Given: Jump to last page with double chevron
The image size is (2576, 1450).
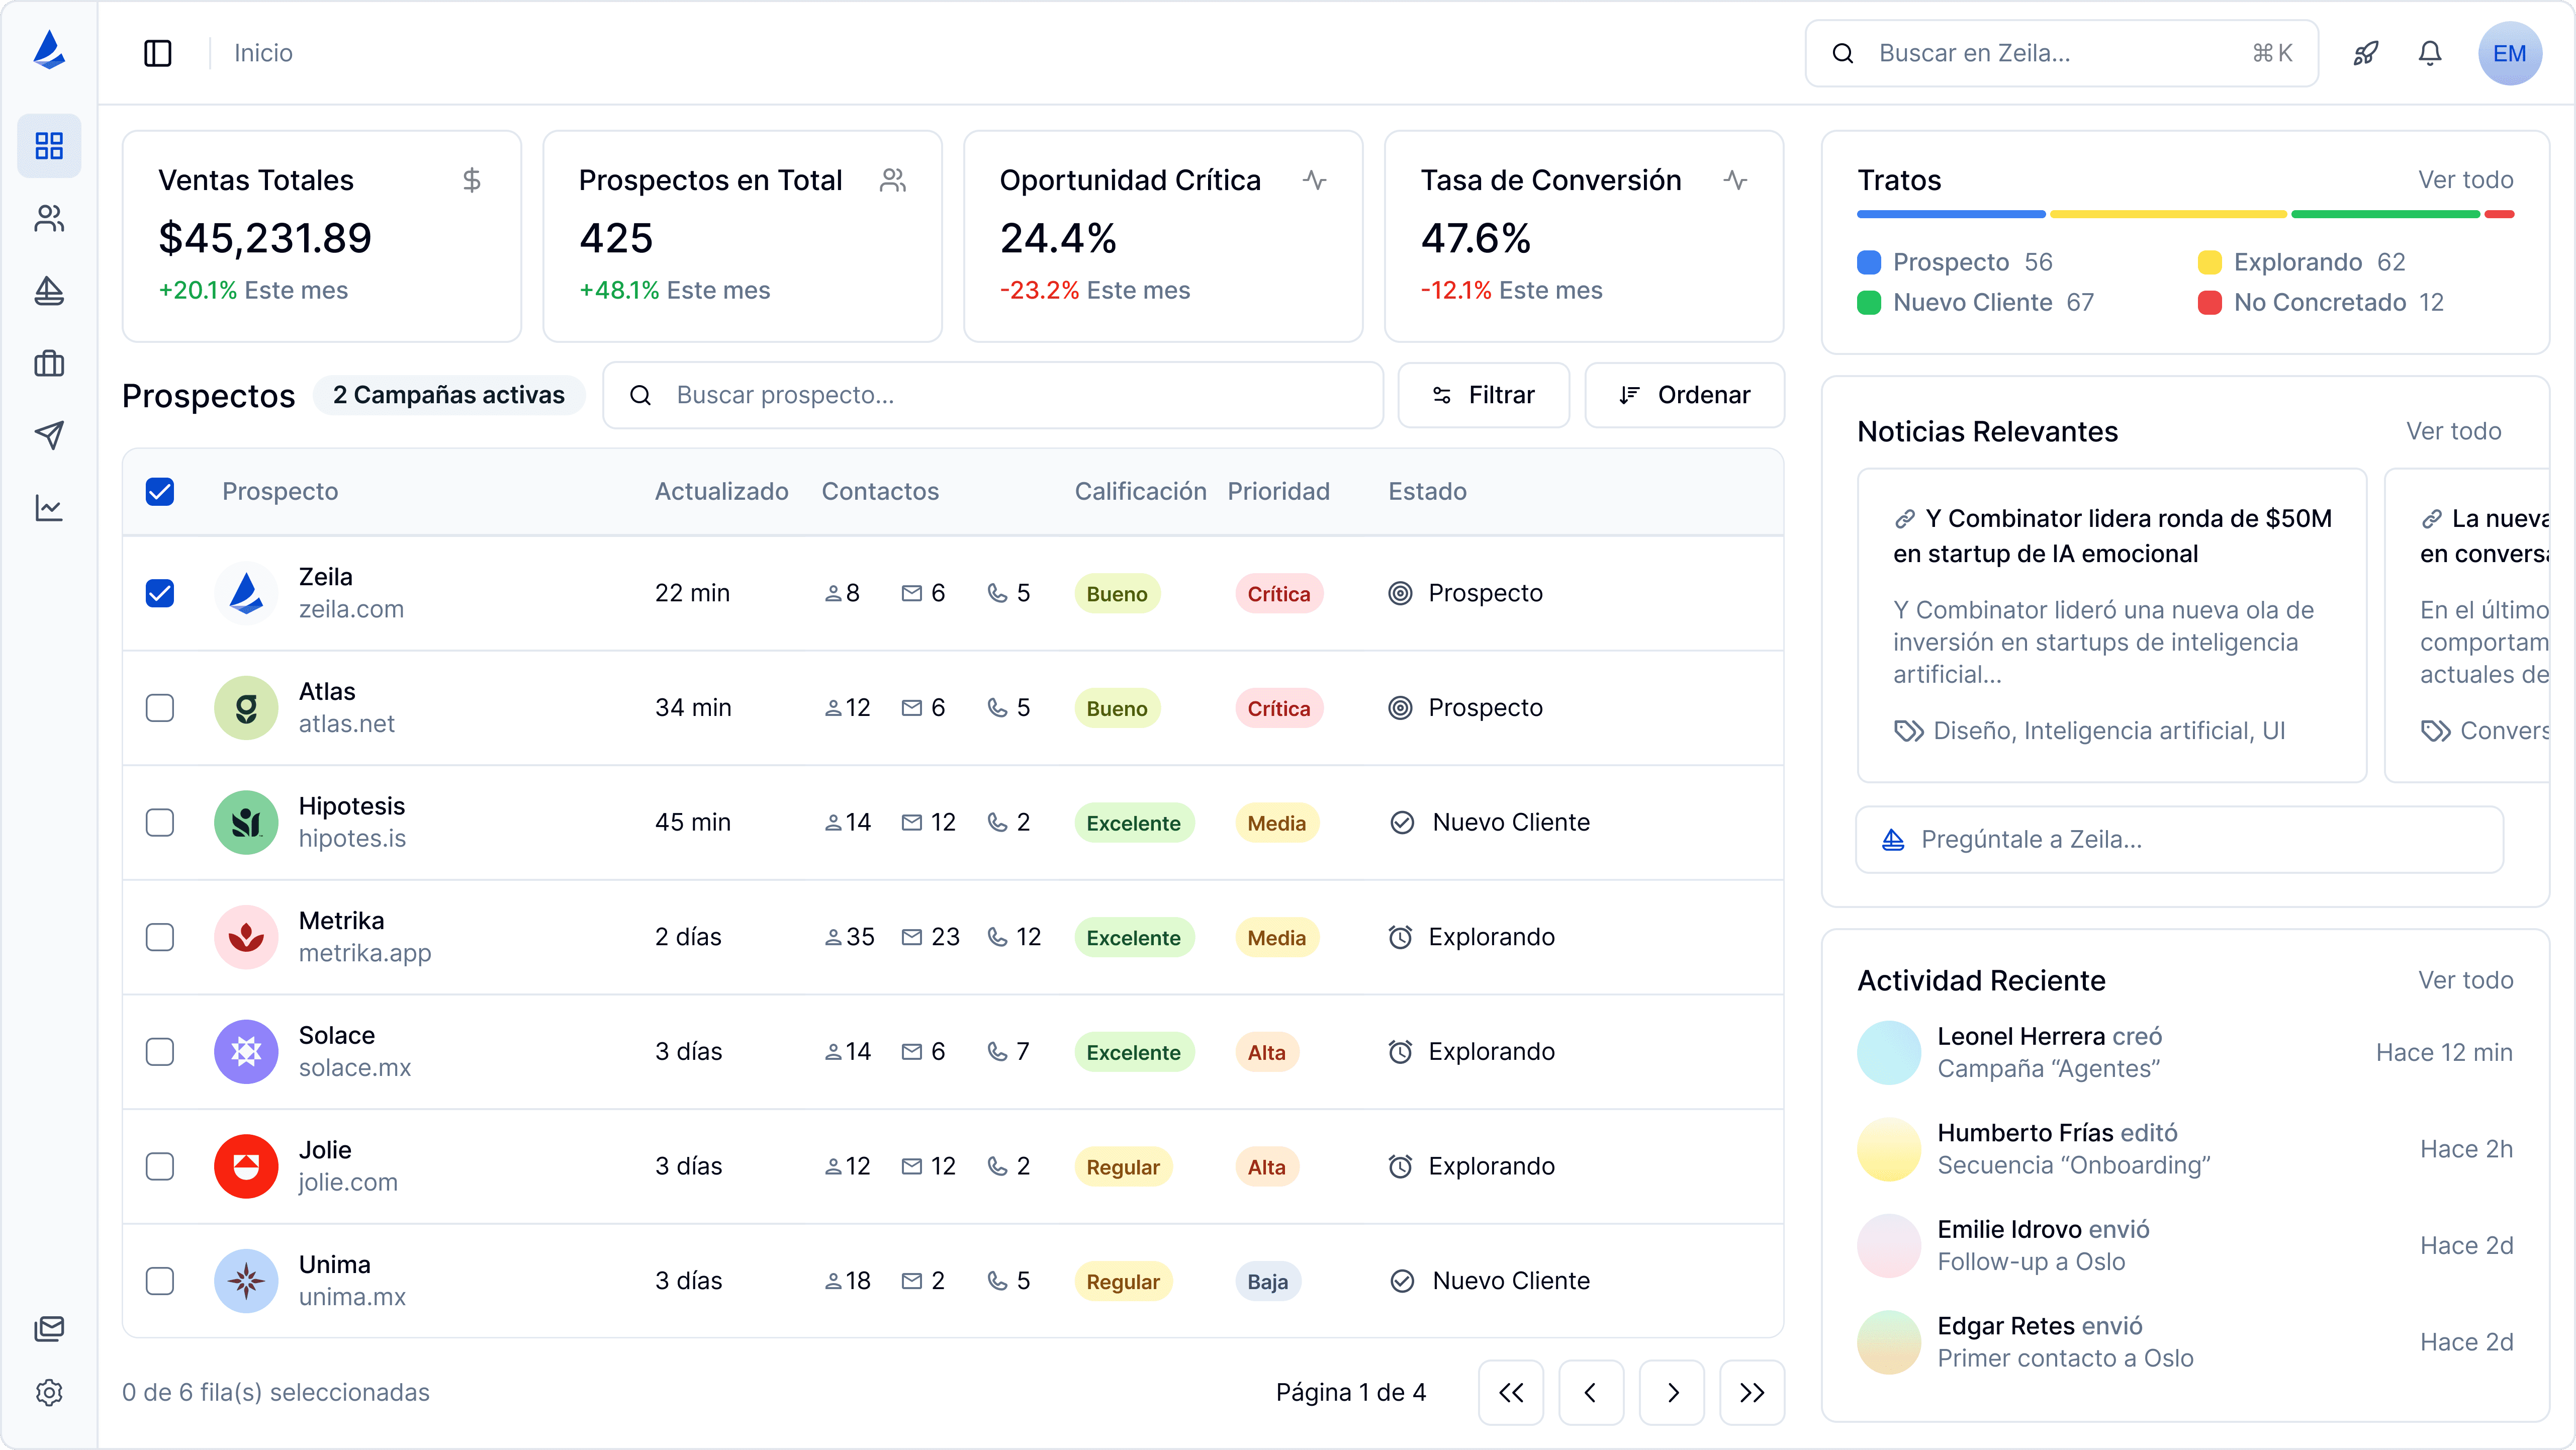Looking at the screenshot, I should [1752, 1392].
